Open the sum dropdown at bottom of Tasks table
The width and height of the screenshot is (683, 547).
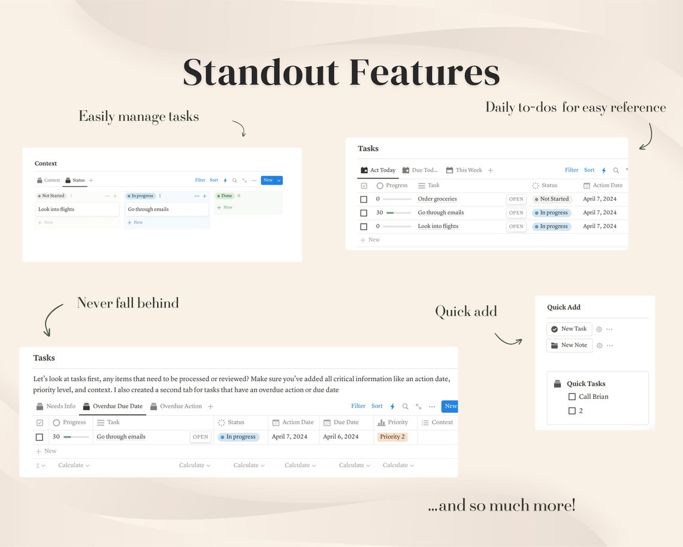point(41,465)
